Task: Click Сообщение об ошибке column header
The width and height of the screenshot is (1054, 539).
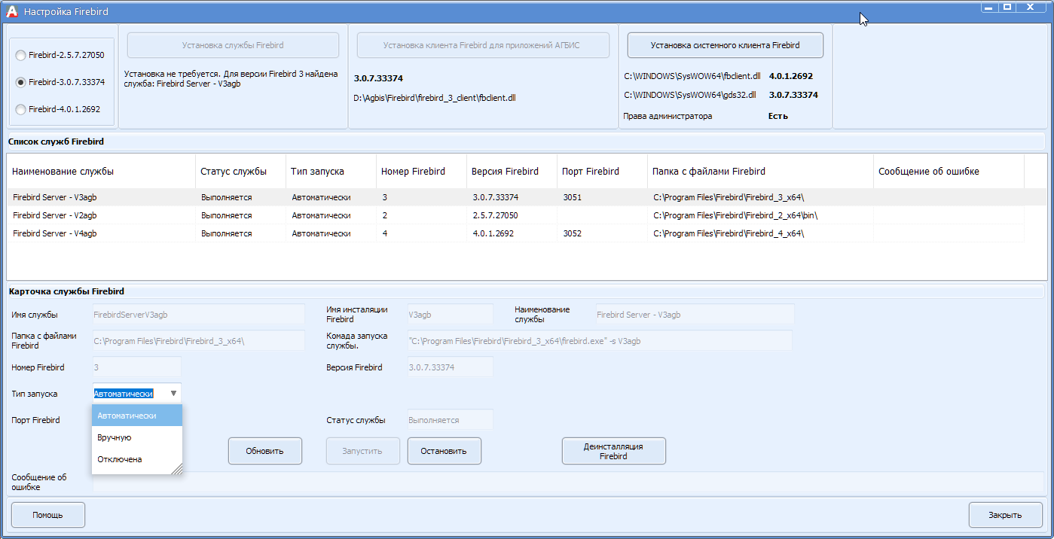Action: point(949,171)
